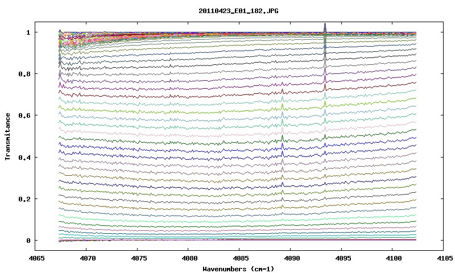Viewport: 455px width, 273px height.
Task: Click the y-axis tick label 0.6
Action: click(x=24, y=115)
